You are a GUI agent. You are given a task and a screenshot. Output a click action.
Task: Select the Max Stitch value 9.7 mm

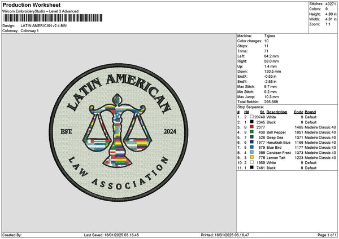(270, 87)
